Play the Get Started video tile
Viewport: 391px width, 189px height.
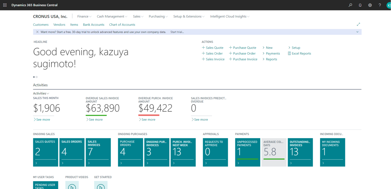pos(101,185)
